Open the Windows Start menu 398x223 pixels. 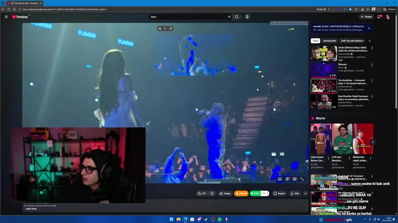click(x=172, y=219)
